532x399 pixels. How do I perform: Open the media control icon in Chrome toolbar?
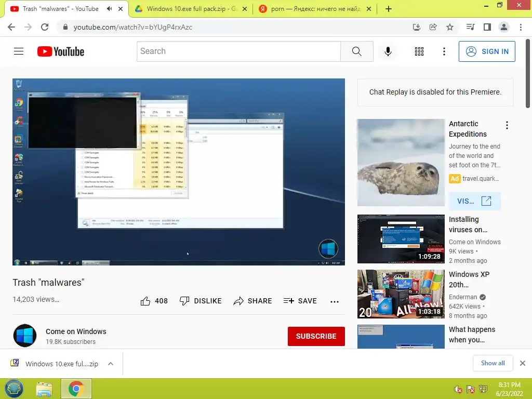coord(470,27)
